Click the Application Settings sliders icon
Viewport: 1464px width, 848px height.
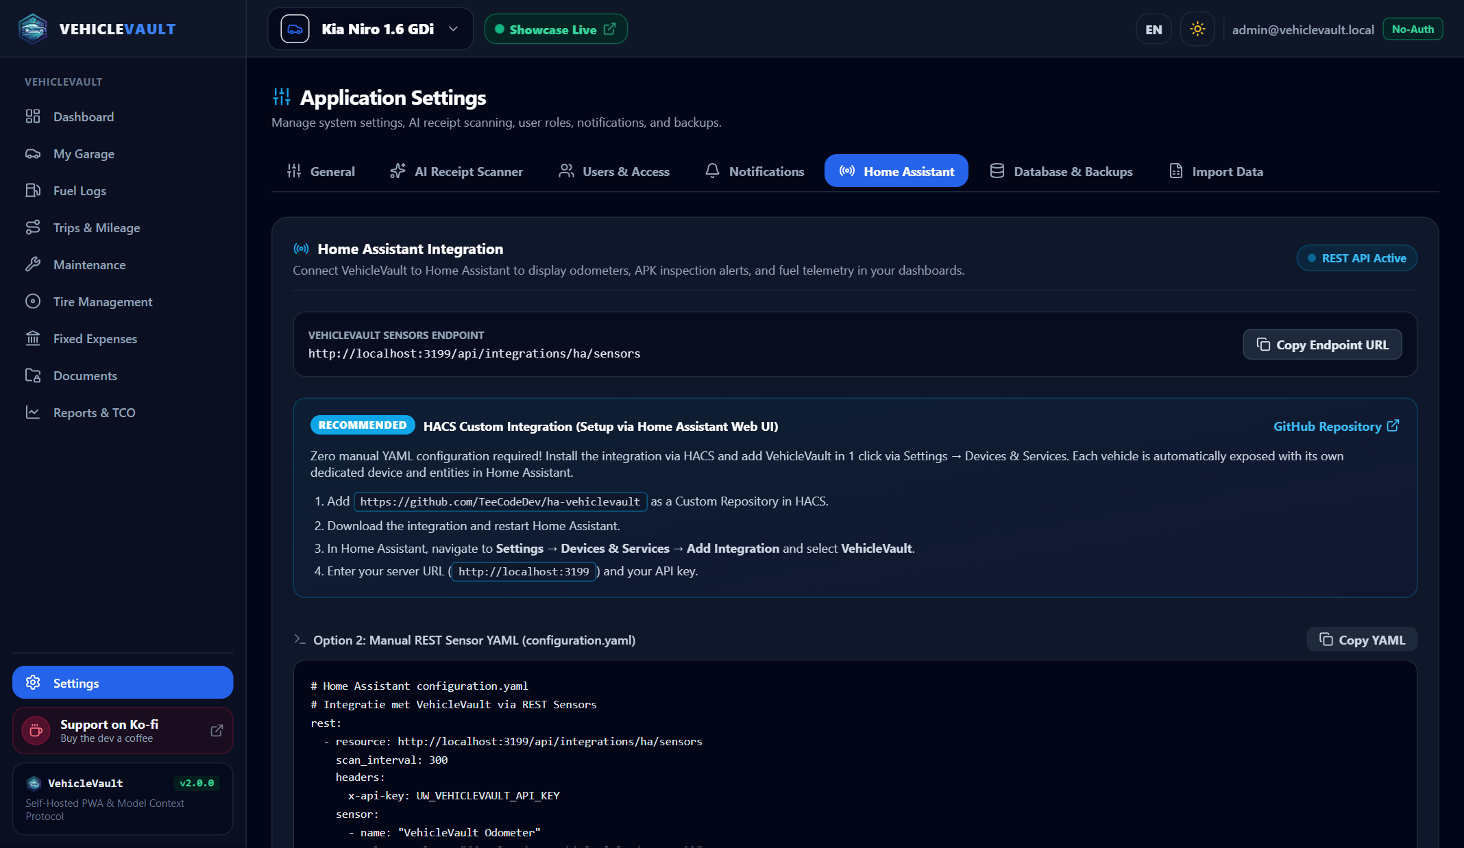282,97
